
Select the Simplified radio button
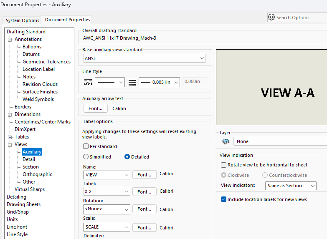point(86,157)
